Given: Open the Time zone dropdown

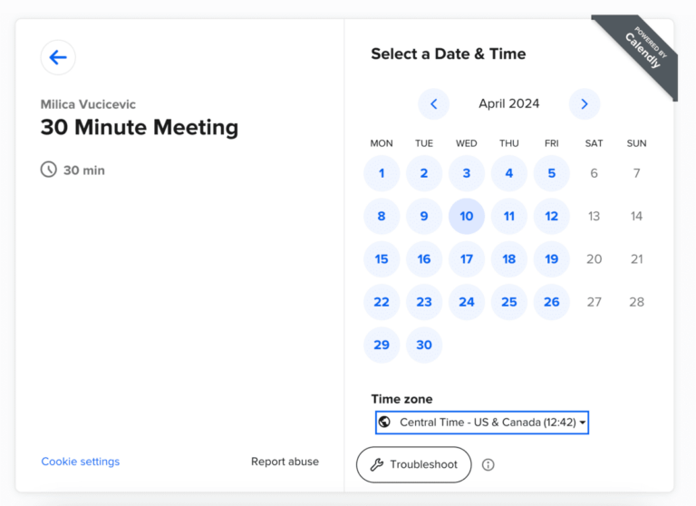Looking at the screenshot, I should click(x=482, y=422).
